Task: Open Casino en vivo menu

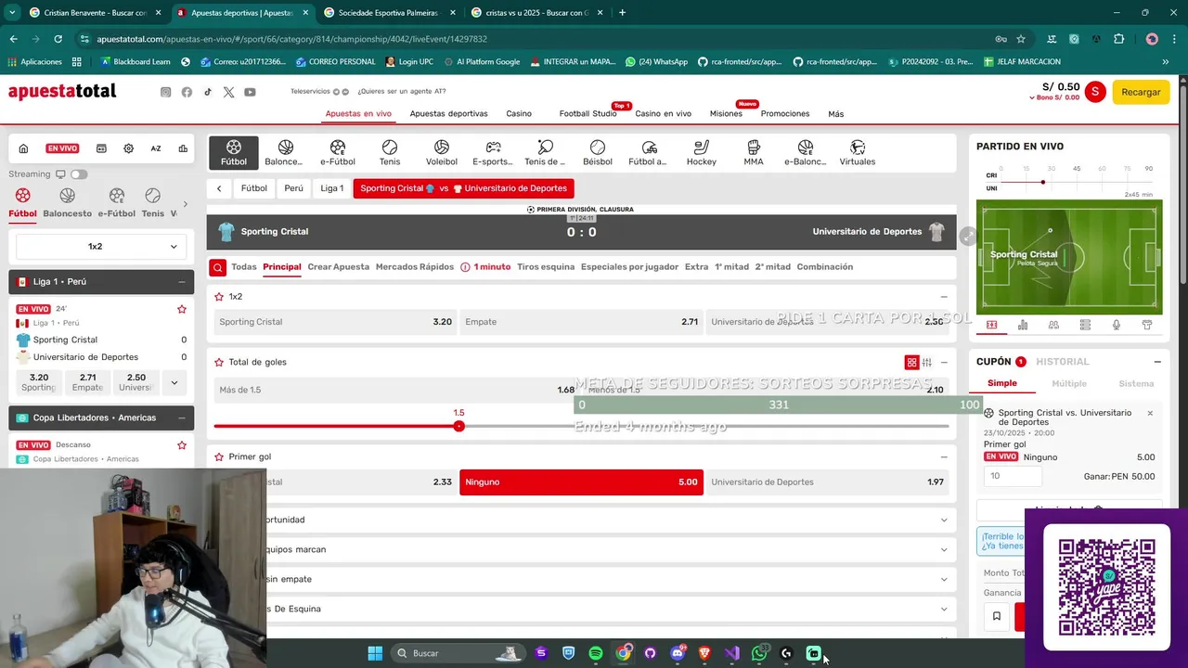Action: pos(663,114)
